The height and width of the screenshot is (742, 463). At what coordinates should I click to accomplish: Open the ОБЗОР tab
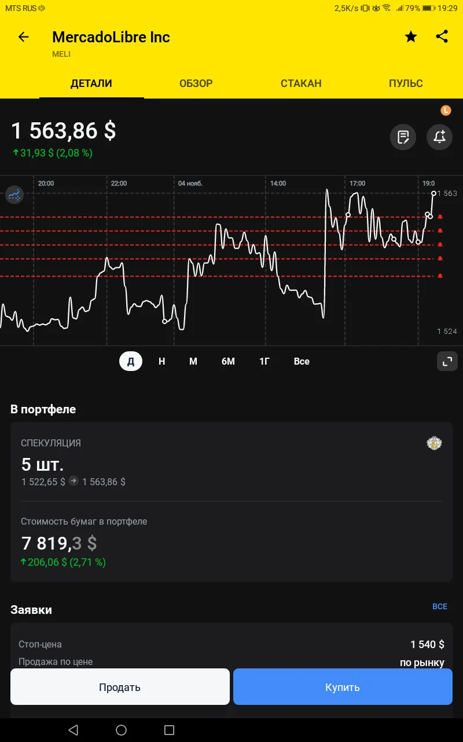[196, 83]
